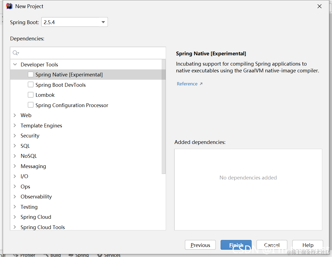
Task: Expand the Messaging category
Action: click(x=15, y=166)
